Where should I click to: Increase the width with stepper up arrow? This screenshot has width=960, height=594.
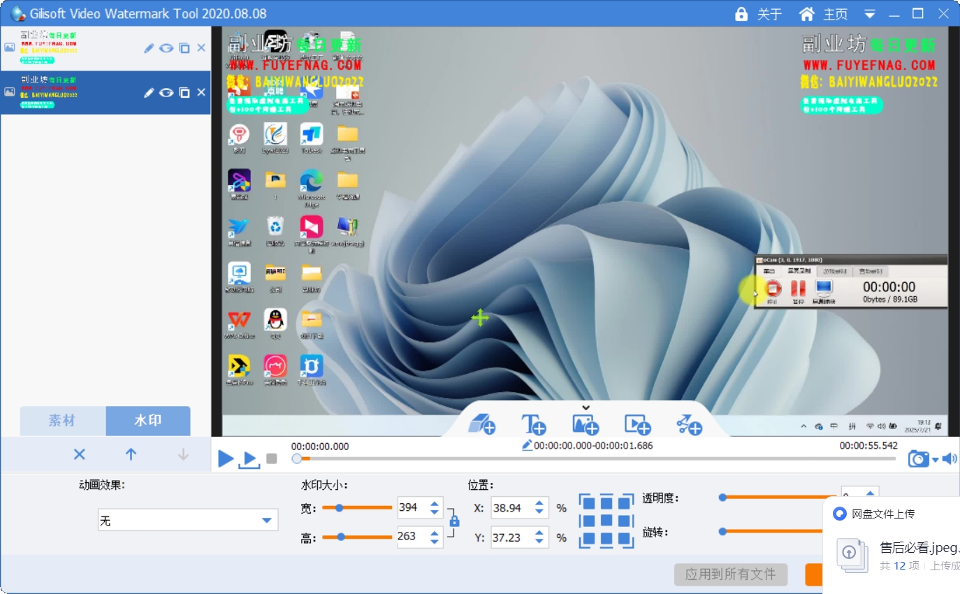click(x=435, y=503)
